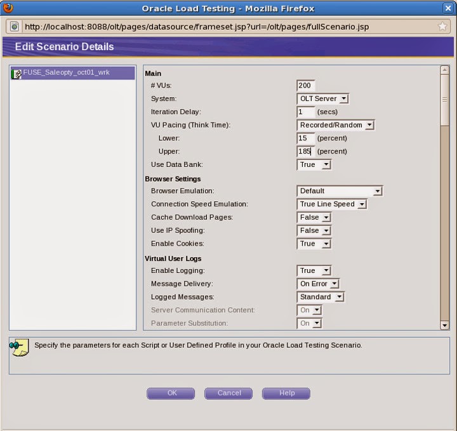
Task: Open Connection Speed Emulation dropdown
Action: (x=332, y=204)
